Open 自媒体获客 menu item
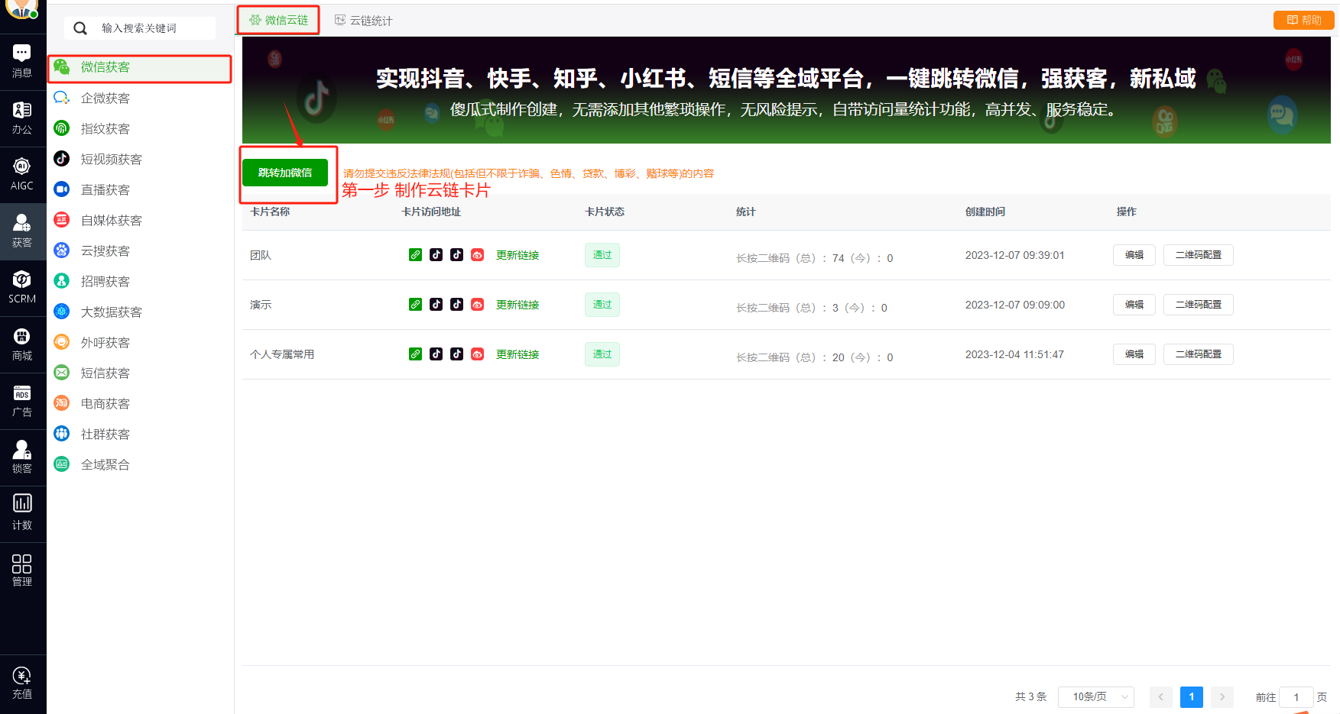This screenshot has width=1340, height=714. click(140, 220)
